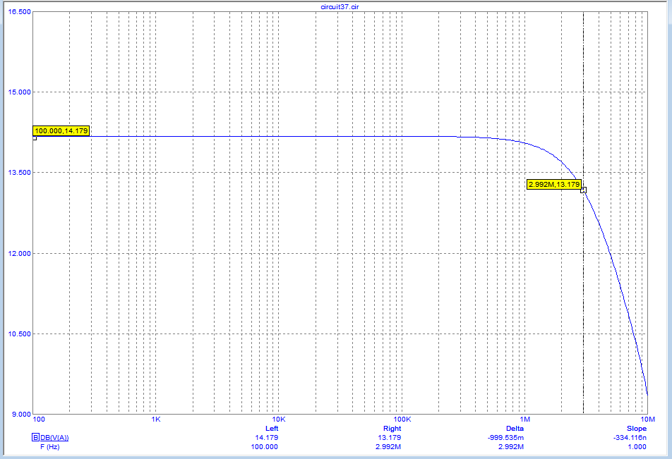This screenshot has width=672, height=459.
Task: Select the Right value 13.179 in table
Action: tap(390, 438)
